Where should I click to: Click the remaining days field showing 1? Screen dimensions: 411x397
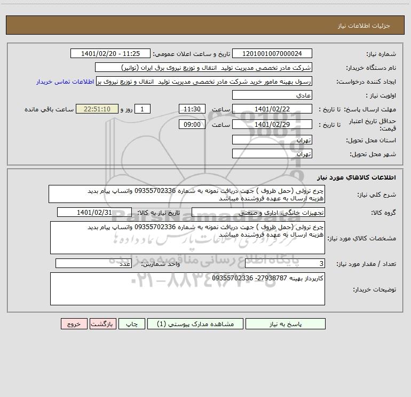143,109
